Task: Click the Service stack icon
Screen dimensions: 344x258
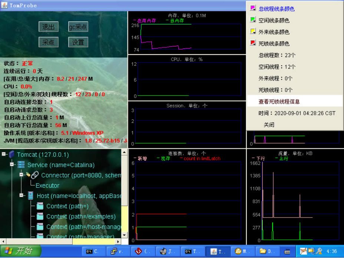Action: (21, 165)
